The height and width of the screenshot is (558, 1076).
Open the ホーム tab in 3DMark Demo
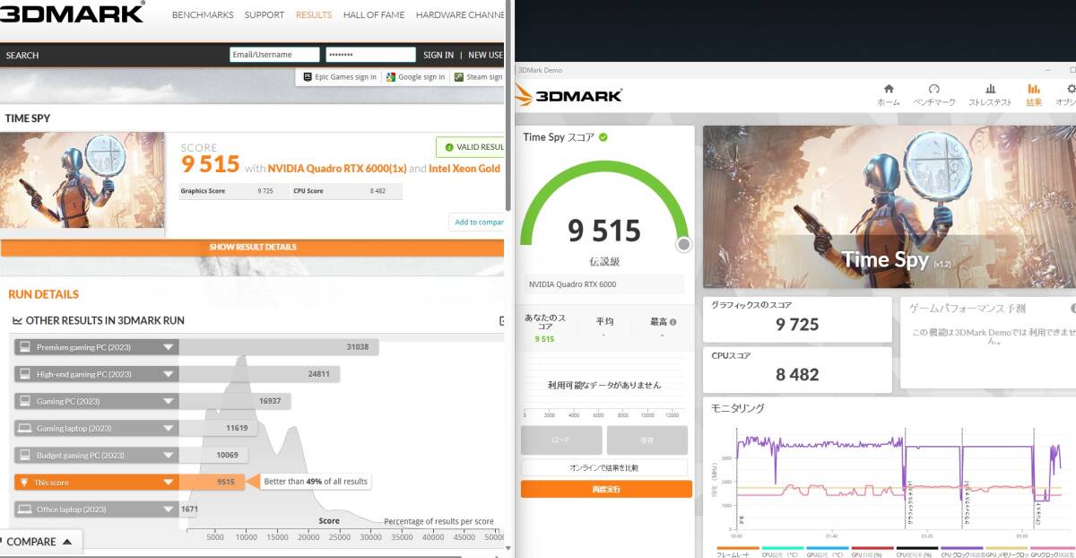click(889, 94)
